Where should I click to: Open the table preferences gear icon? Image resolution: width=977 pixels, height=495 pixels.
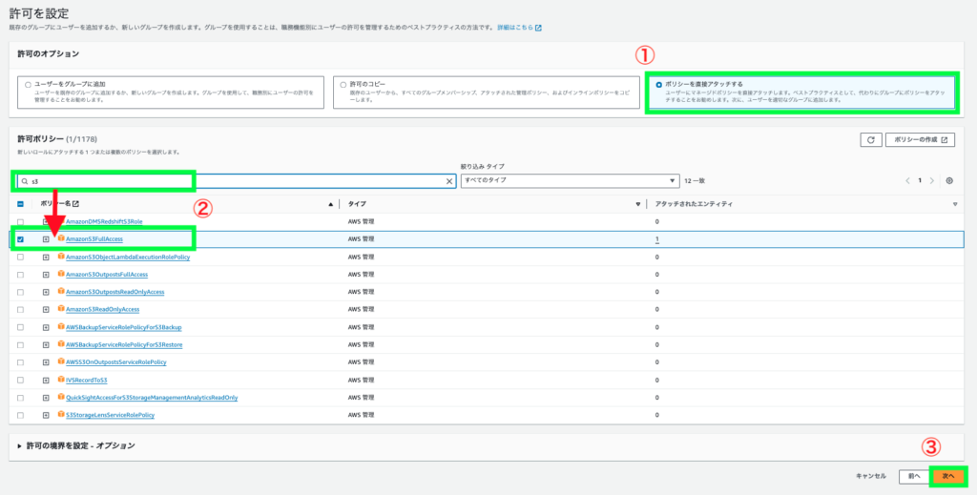click(x=948, y=180)
